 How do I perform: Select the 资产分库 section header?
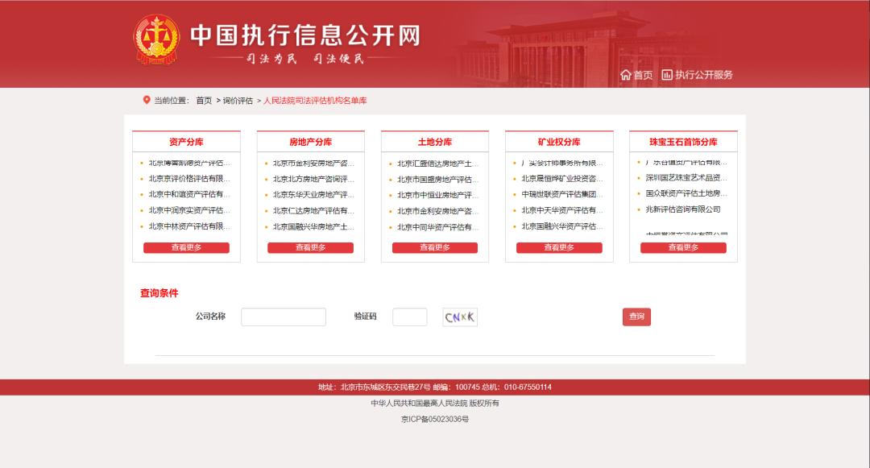pyautogui.click(x=186, y=142)
